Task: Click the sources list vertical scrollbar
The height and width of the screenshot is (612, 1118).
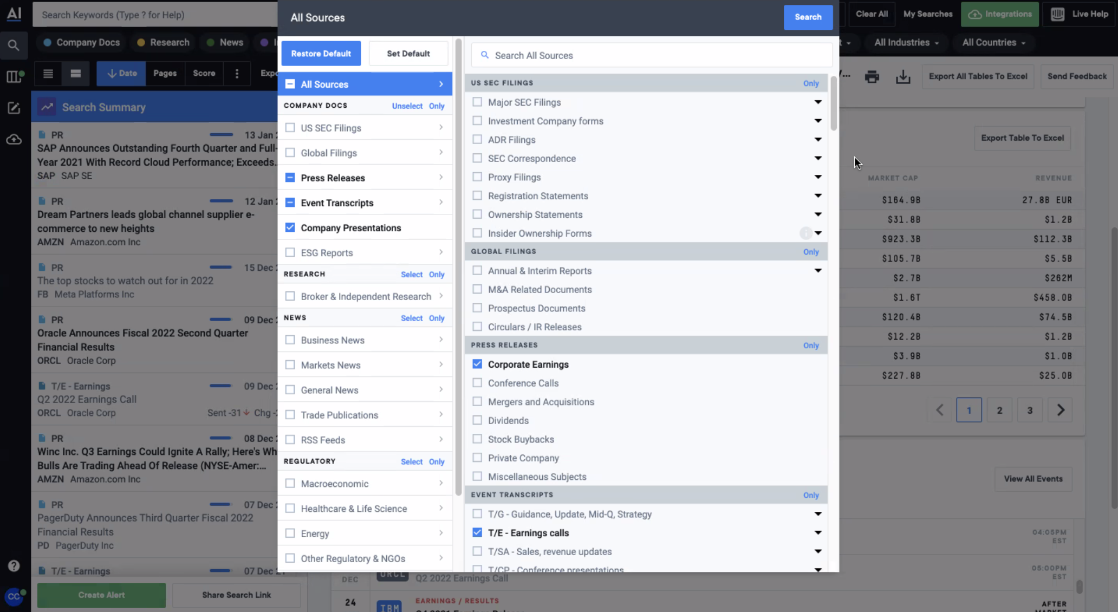Action: click(x=833, y=104)
